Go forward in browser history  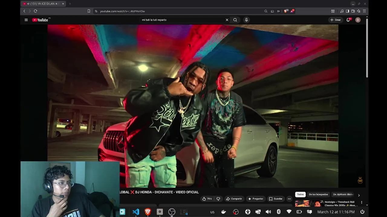[x=30, y=11]
